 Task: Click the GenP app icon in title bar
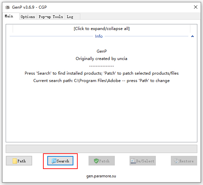click(x=8, y=7)
